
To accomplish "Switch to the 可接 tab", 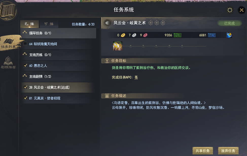I will coord(49,24).
